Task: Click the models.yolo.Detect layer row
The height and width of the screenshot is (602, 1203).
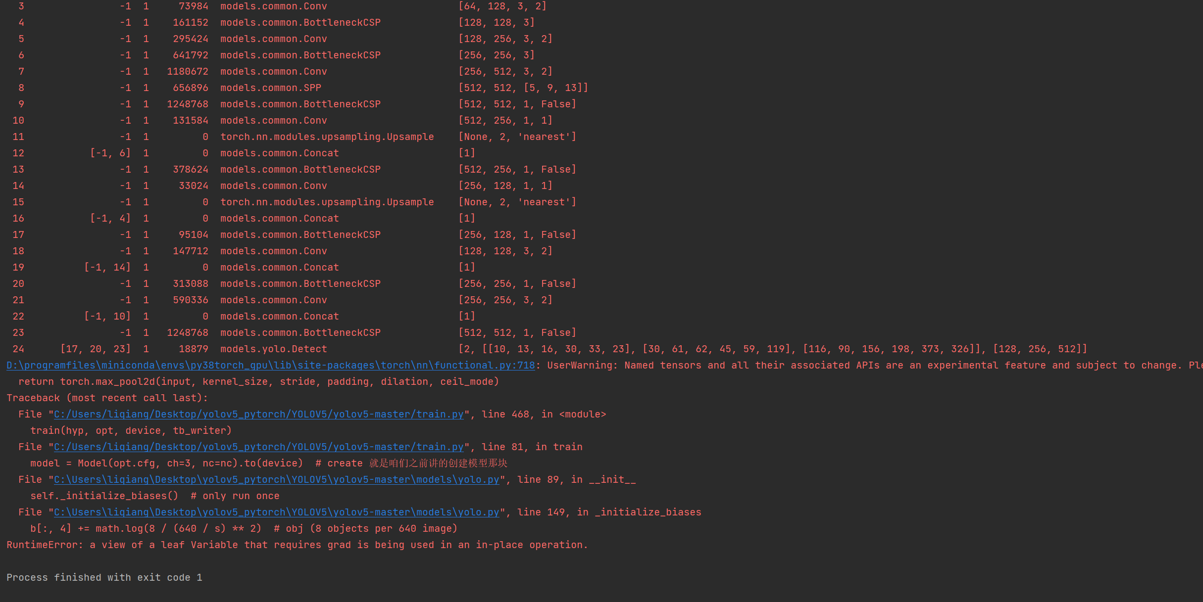Action: 273,349
